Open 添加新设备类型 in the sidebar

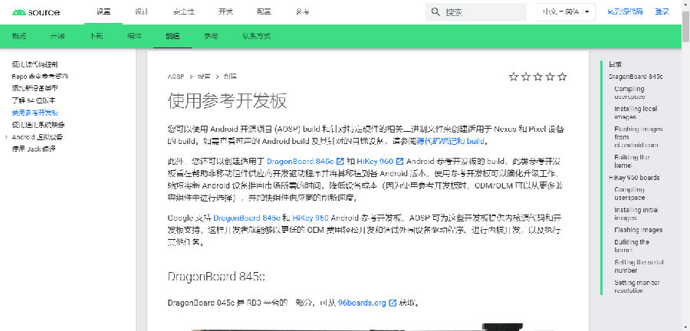tap(34, 88)
